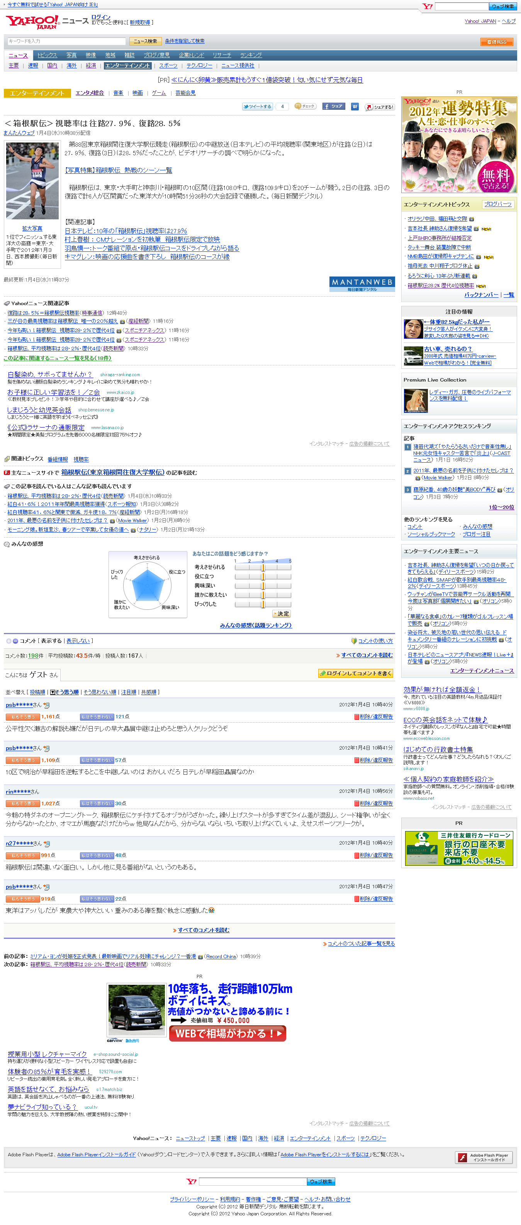
Task: Sort comments by そう思わない順
Action: (100, 692)
